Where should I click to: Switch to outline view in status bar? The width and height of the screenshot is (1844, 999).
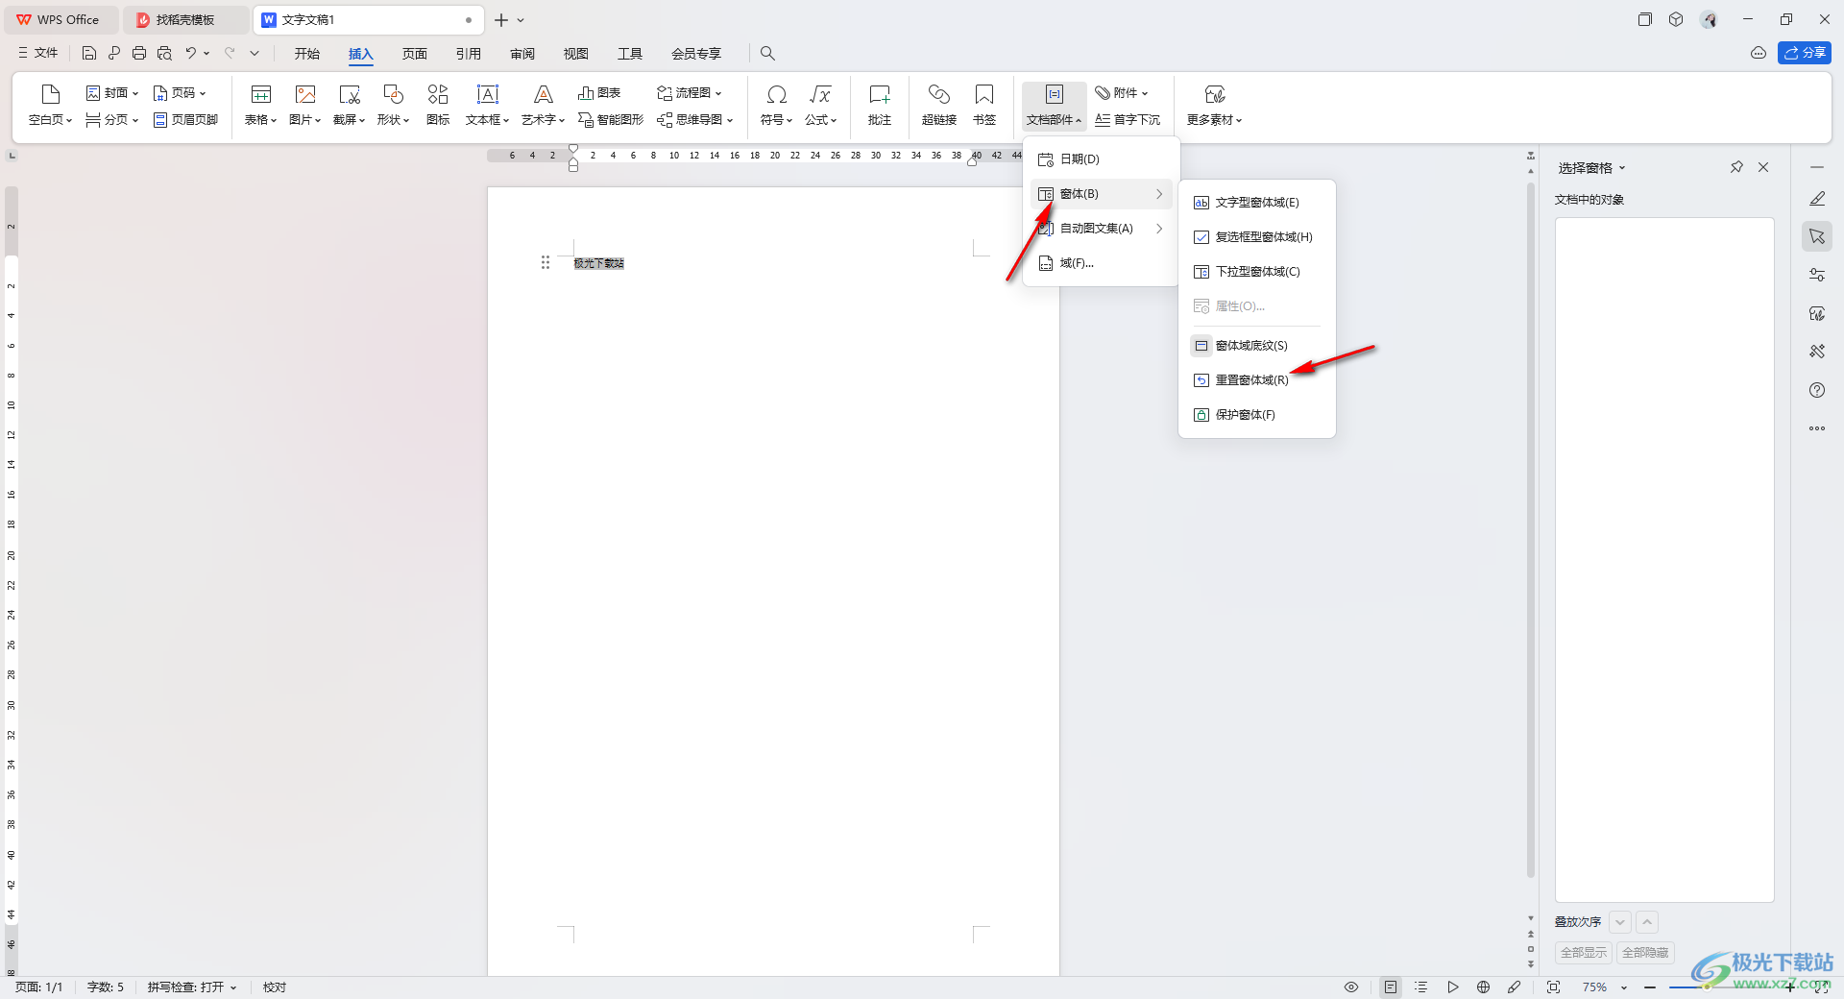click(x=1421, y=987)
